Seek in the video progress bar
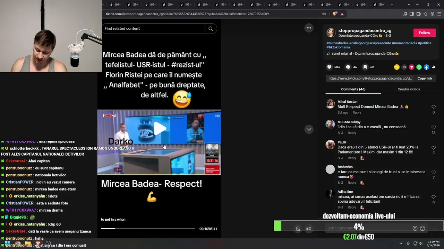This screenshot has height=249, width=444. pyautogui.click(x=148, y=229)
